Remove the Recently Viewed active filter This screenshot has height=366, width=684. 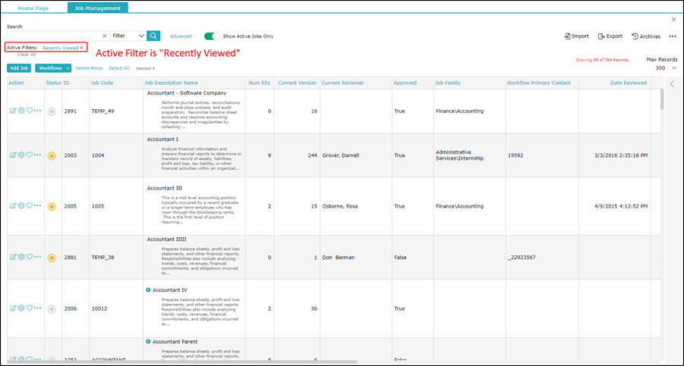[x=82, y=48]
